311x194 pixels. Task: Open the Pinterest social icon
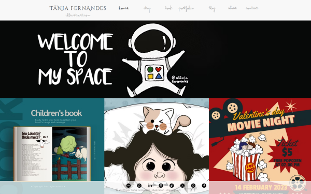193,186
